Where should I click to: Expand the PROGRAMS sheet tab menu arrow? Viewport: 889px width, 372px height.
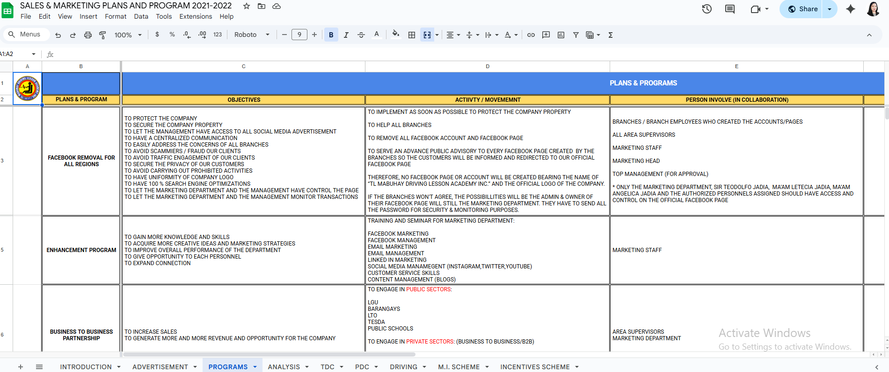click(255, 367)
